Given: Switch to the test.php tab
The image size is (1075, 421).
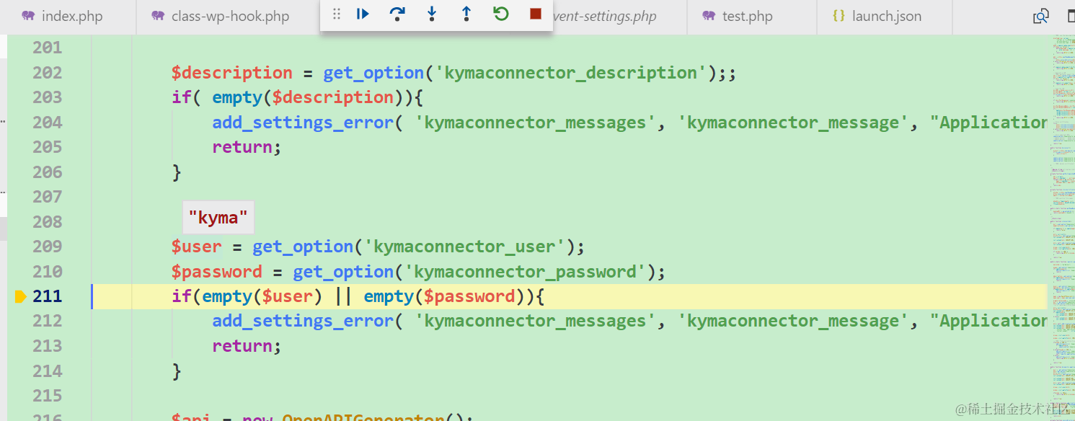Looking at the screenshot, I should 747,16.
